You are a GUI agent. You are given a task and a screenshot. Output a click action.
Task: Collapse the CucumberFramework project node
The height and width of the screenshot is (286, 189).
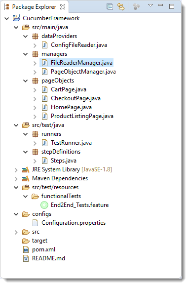click(x=7, y=18)
